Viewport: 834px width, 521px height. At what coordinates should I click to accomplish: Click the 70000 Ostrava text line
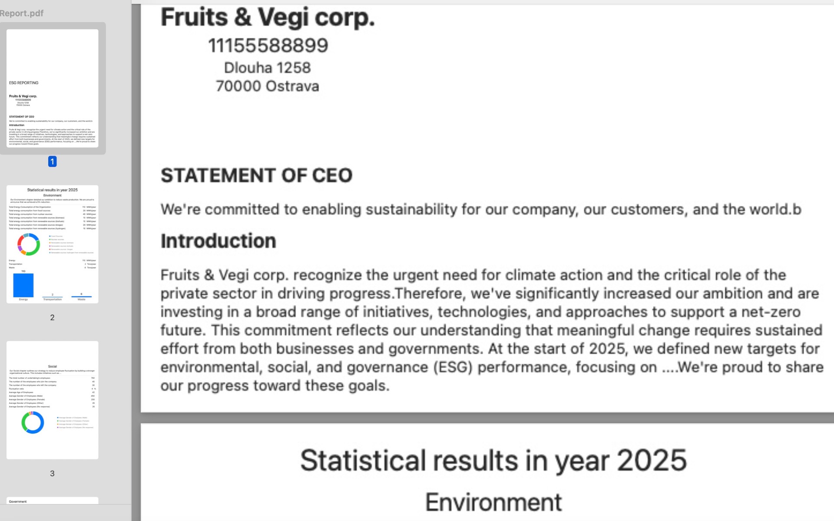click(x=267, y=86)
